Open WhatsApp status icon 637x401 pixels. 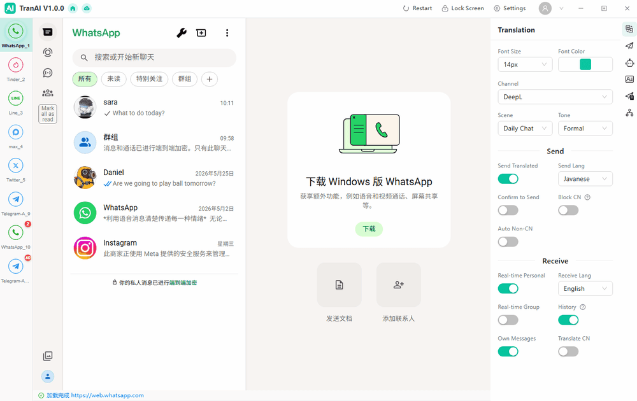tap(48, 52)
